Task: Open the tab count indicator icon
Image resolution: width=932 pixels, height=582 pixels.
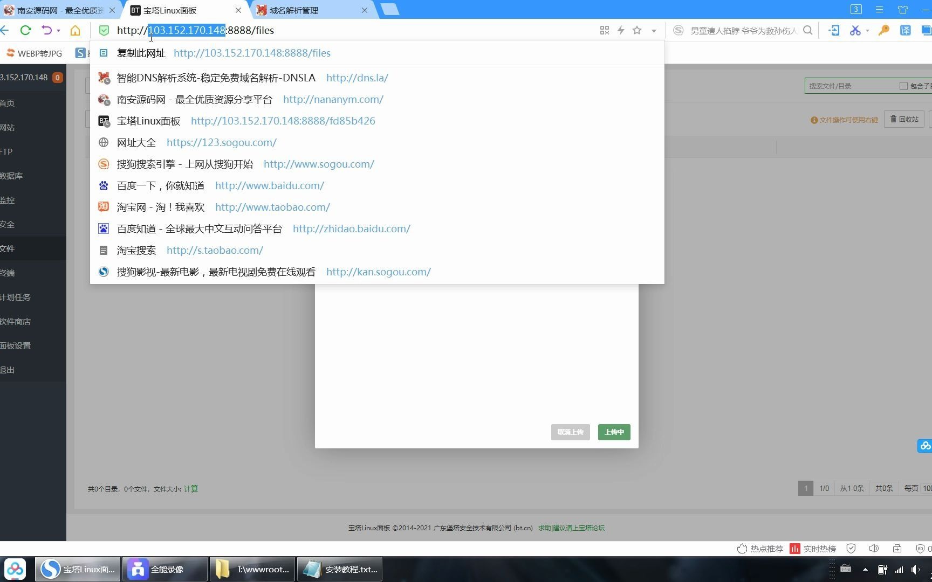Action: coord(856,9)
